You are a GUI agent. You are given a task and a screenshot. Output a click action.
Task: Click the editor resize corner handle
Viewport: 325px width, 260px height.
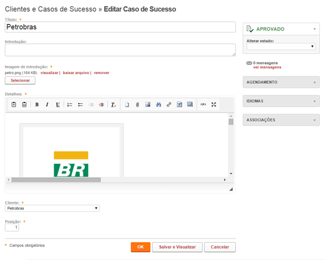point(231,189)
